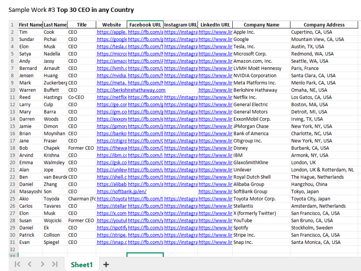Image resolution: width=361 pixels, height=271 pixels.
Task: Select the Omaha, NE, USA address cell
Action: [x=324, y=90]
